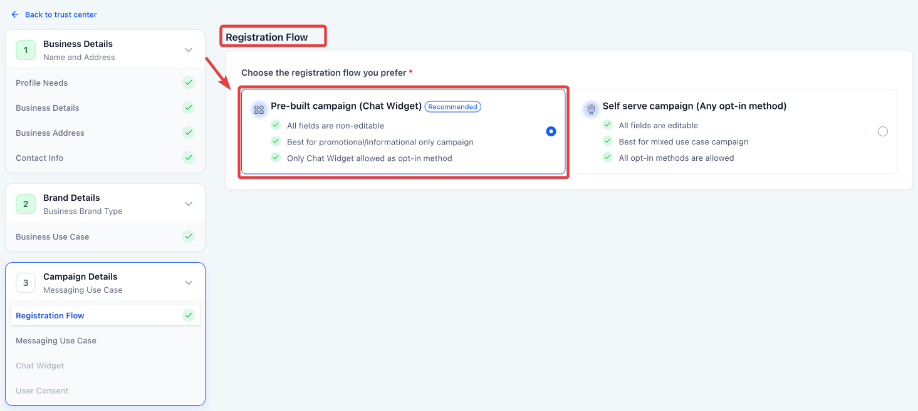The width and height of the screenshot is (918, 411).
Task: Select the Pre-built campaign radio button
Action: [x=551, y=131]
